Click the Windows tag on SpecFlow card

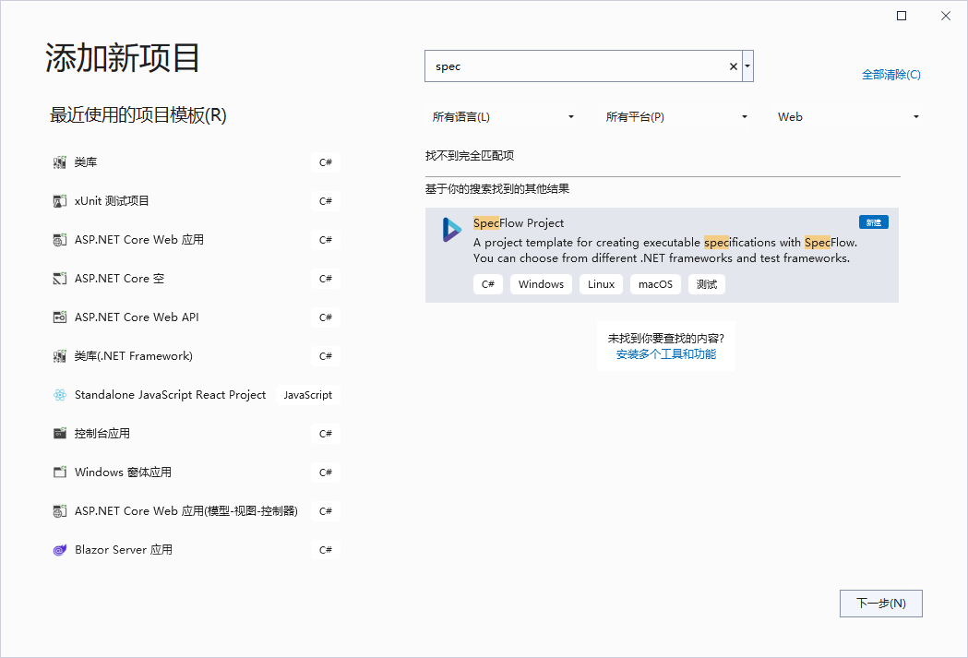[x=541, y=284]
